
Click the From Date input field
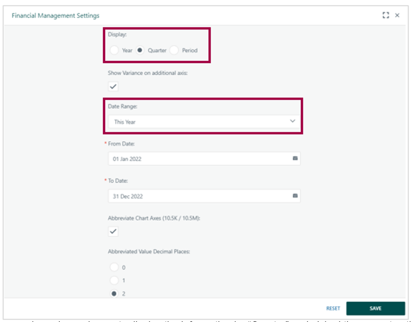point(204,159)
